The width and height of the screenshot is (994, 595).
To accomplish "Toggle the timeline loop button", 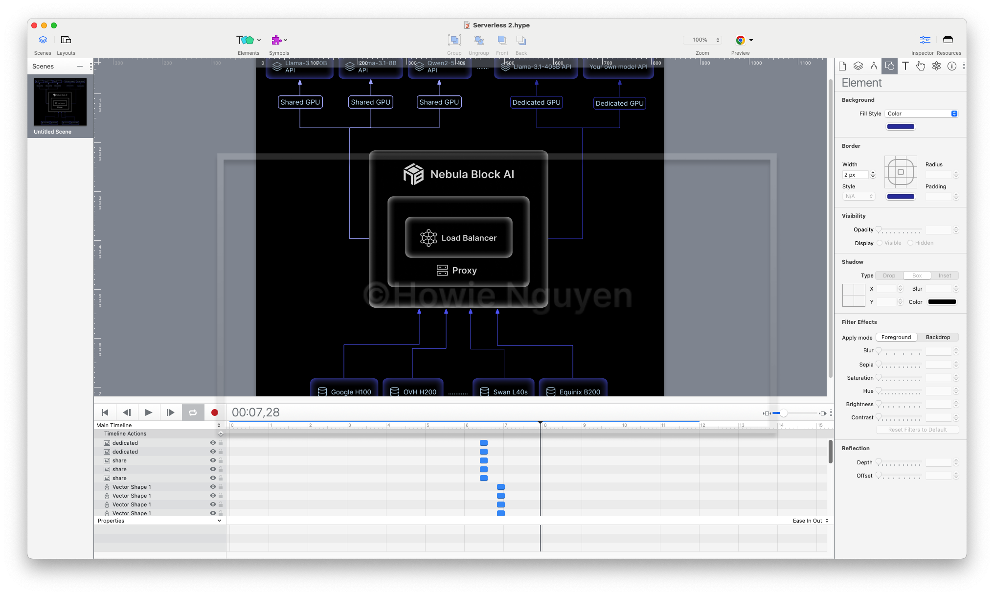I will click(193, 412).
